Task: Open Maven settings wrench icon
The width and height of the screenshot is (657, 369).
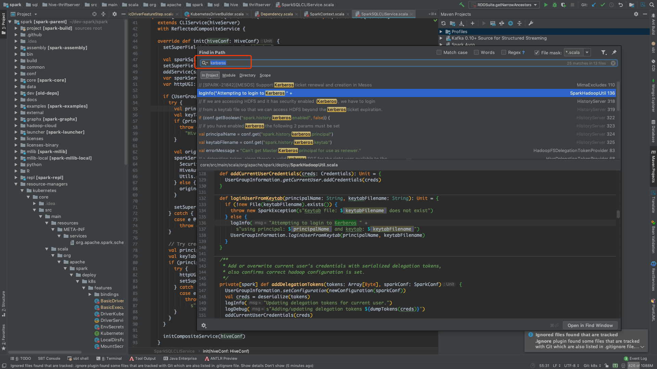Action: coord(531,23)
